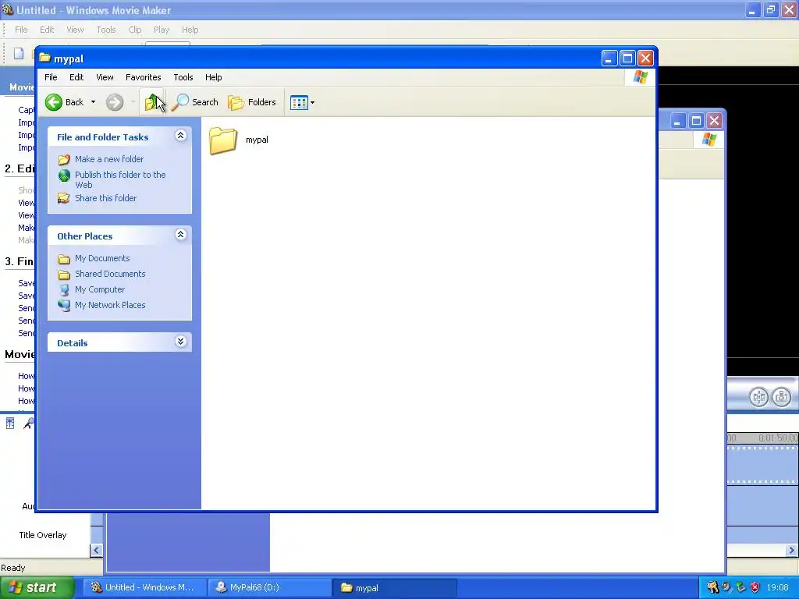Open the View menu in mypal window
Viewport: 799px width, 599px height.
[x=105, y=77]
